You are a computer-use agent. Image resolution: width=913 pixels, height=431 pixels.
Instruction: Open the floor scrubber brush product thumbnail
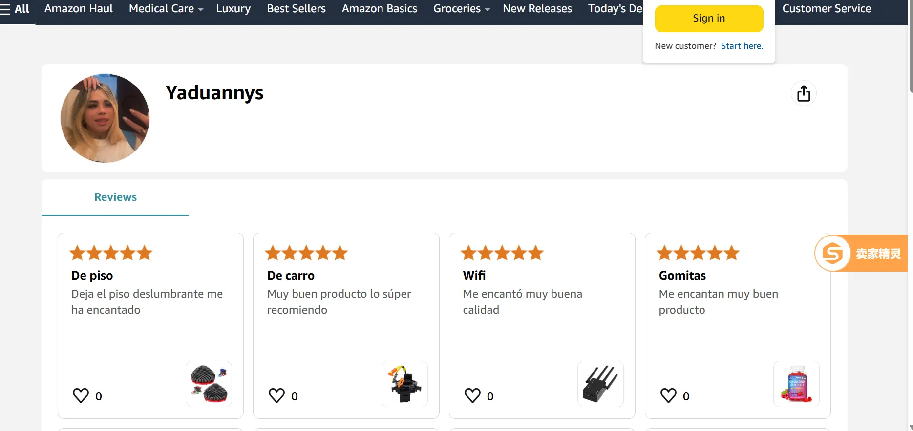pyautogui.click(x=209, y=384)
